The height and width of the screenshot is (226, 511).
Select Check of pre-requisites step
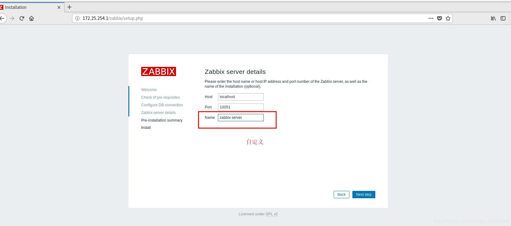pos(160,97)
